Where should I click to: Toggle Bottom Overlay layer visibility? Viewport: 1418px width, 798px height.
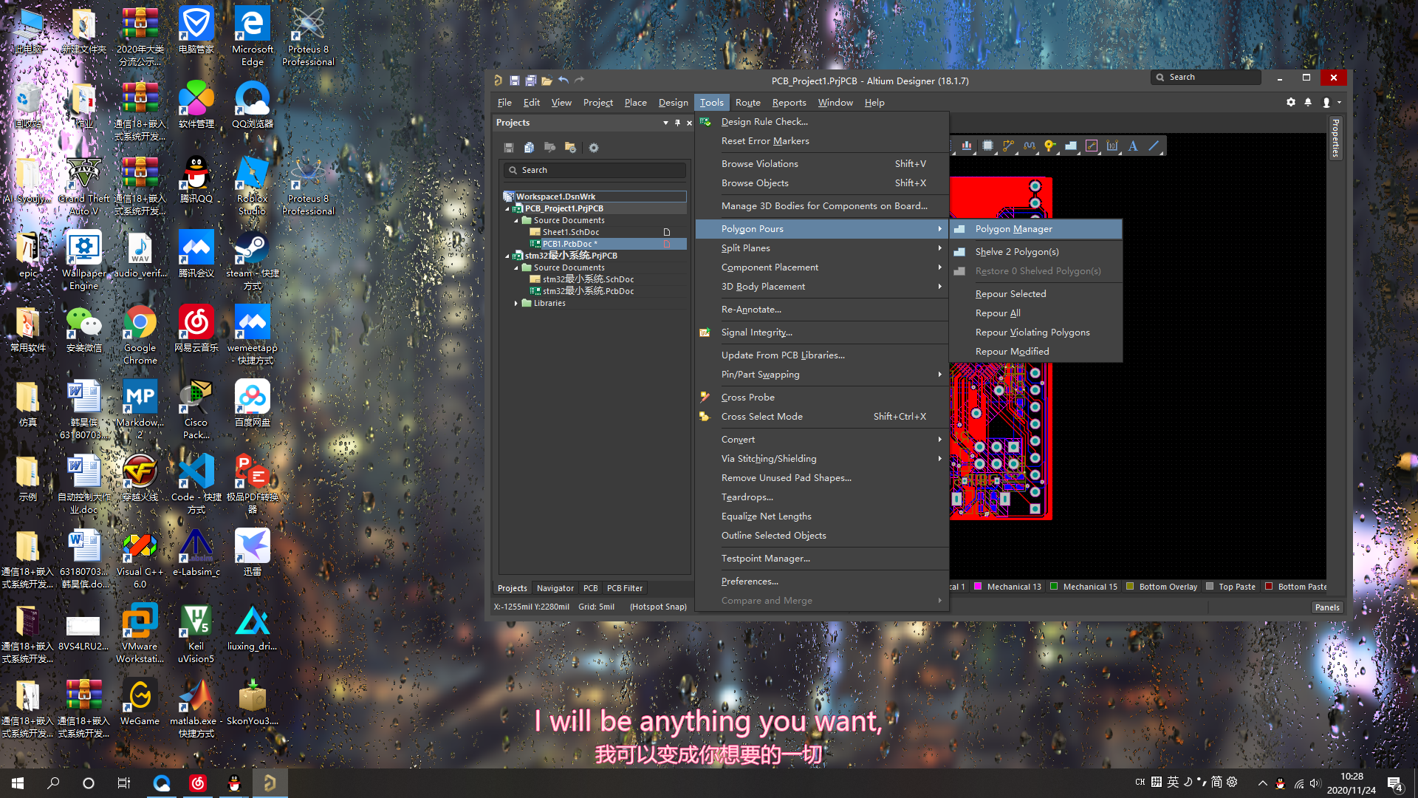pyautogui.click(x=1131, y=586)
